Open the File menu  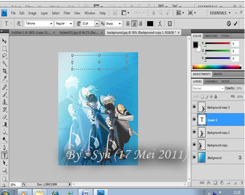[x=13, y=13]
